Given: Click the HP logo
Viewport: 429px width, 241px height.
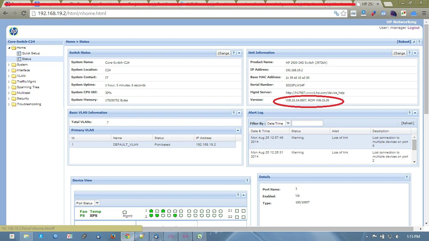Looking at the screenshot, I should [x=14, y=31].
